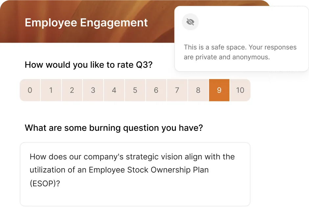Select rating 6 on the scale
Image resolution: width=309 pixels, height=223 pixels.
coord(156,90)
